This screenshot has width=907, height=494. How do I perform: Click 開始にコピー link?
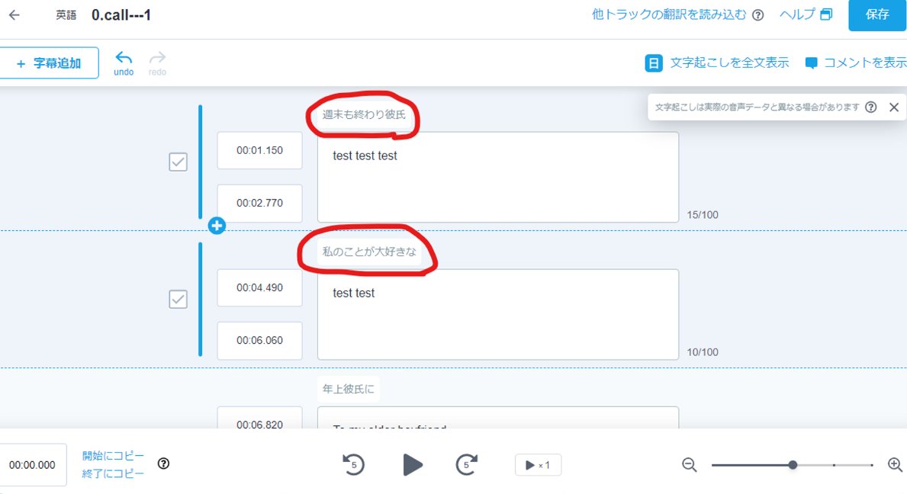point(113,455)
